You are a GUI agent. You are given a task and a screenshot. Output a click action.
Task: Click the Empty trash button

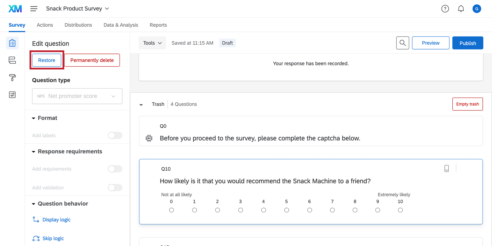point(467,104)
